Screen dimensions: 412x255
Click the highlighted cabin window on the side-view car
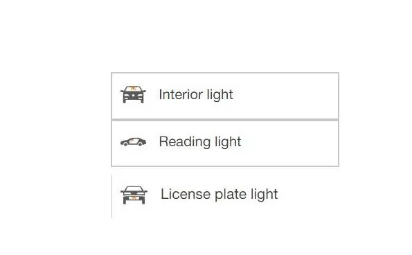click(x=134, y=141)
